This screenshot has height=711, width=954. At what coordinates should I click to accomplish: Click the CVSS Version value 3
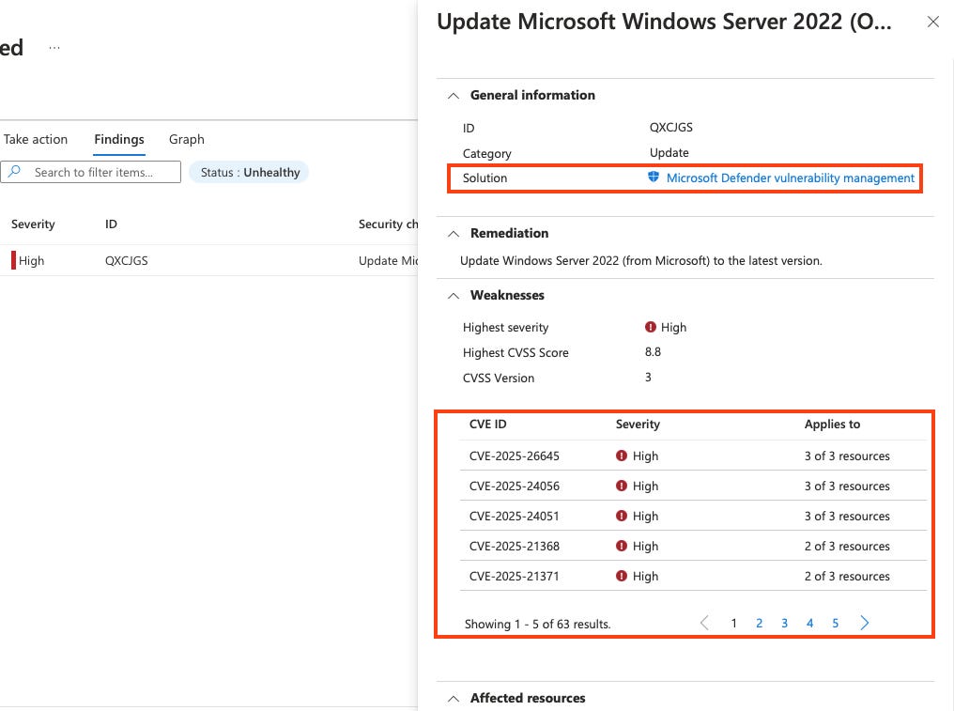(x=648, y=378)
